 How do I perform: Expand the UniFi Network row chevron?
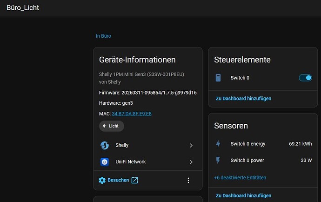[x=191, y=162]
